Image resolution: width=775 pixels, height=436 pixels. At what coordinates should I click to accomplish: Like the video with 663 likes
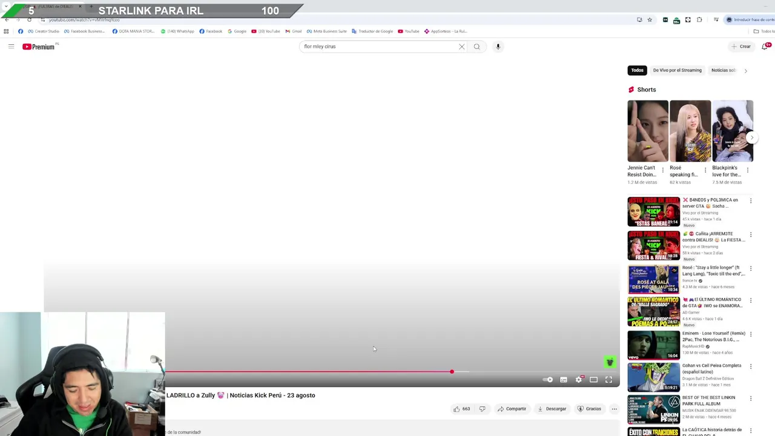461,409
